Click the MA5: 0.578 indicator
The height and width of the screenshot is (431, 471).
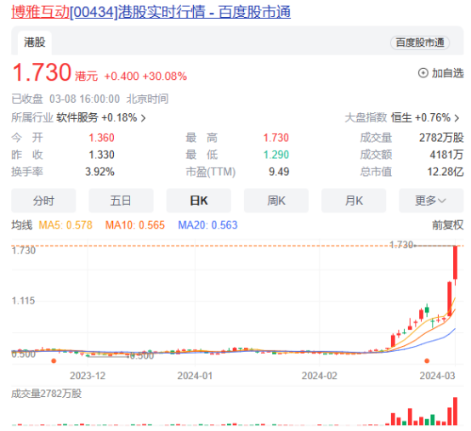tap(65, 225)
